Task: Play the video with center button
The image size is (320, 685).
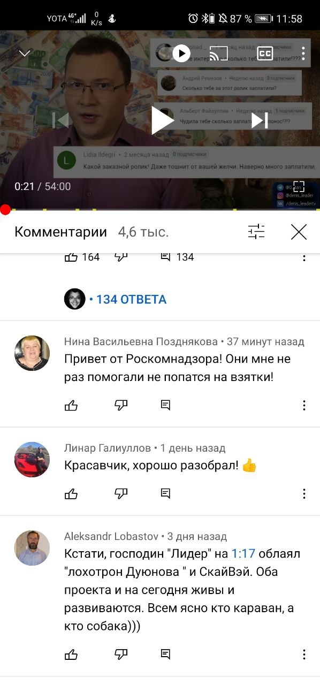Action: point(162,120)
